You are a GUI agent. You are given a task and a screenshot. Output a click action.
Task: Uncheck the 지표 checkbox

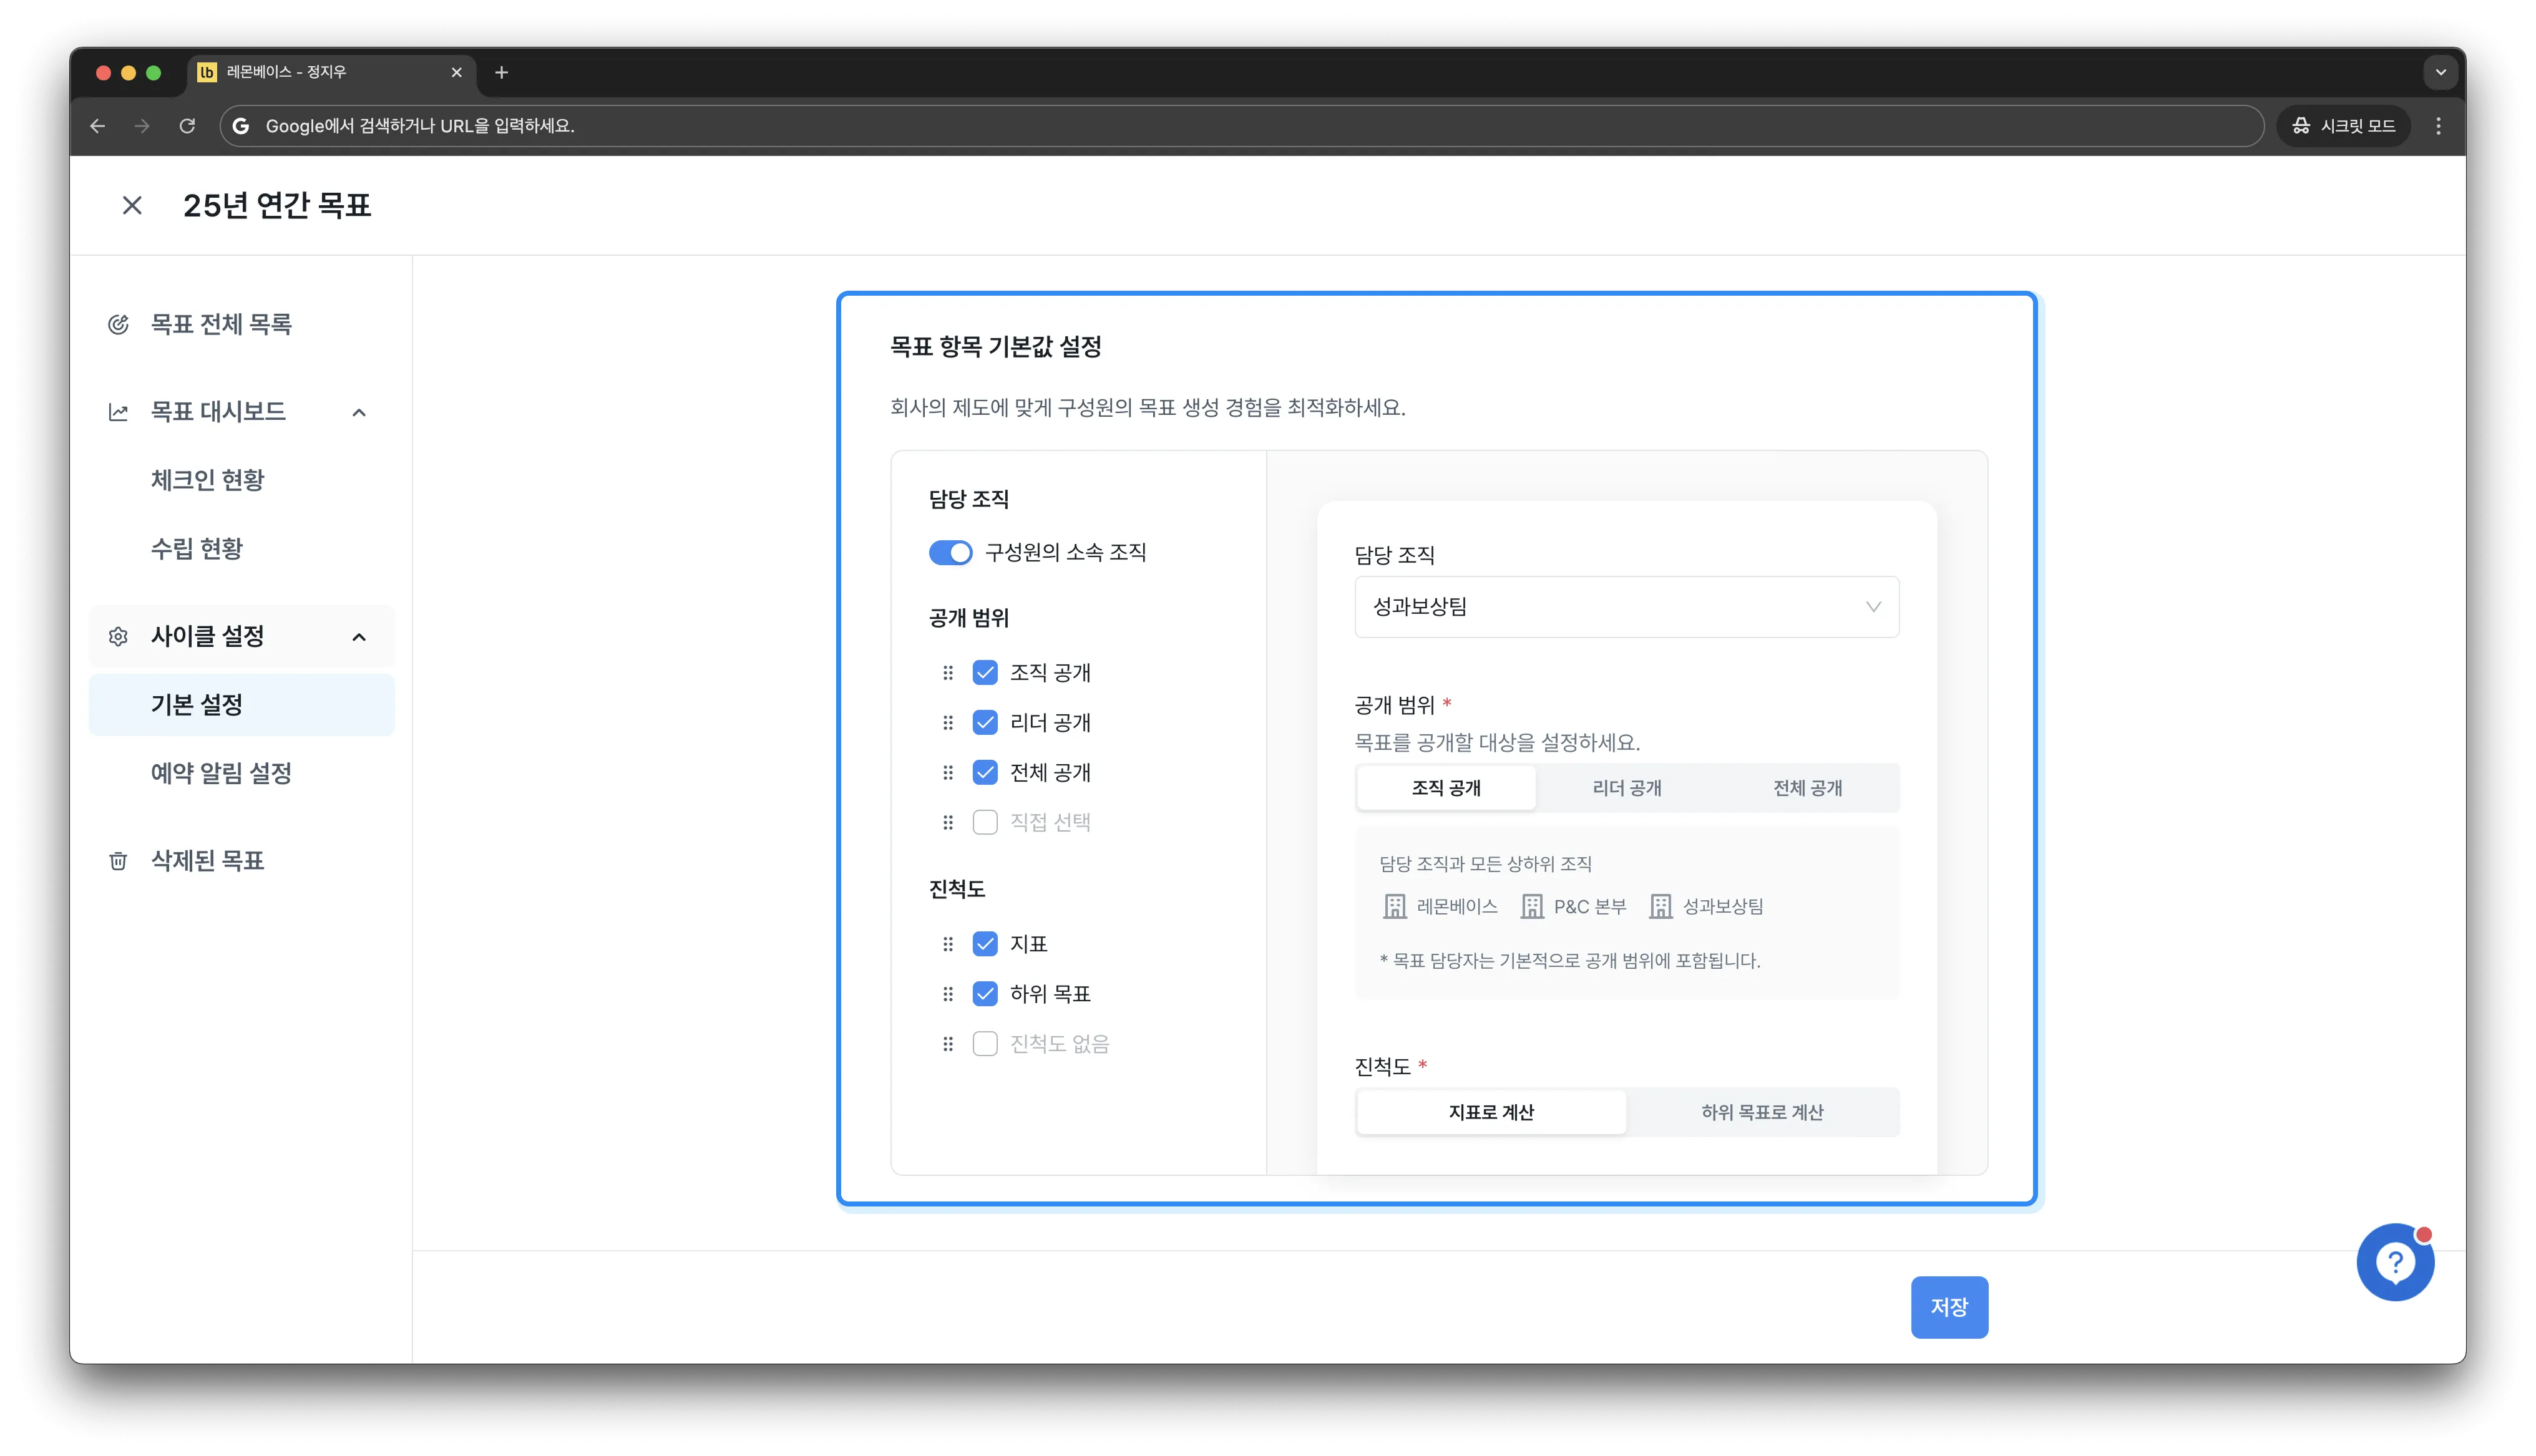pos(985,944)
